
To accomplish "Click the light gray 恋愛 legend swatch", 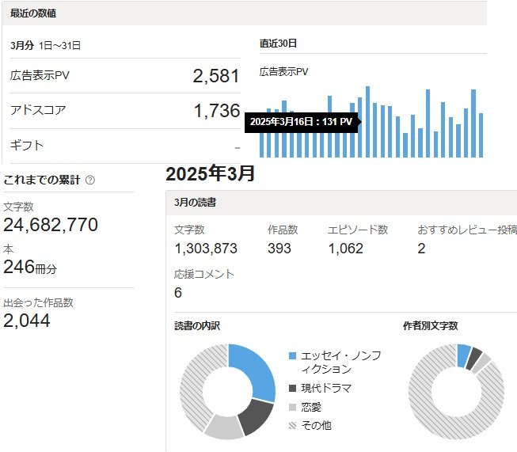I will [293, 407].
